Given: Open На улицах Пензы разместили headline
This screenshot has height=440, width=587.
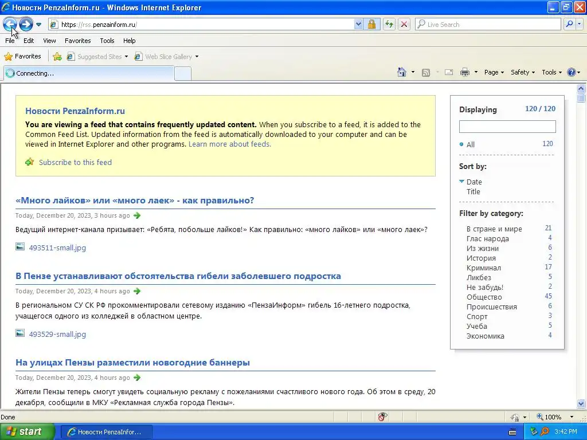Looking at the screenshot, I should click(x=132, y=363).
